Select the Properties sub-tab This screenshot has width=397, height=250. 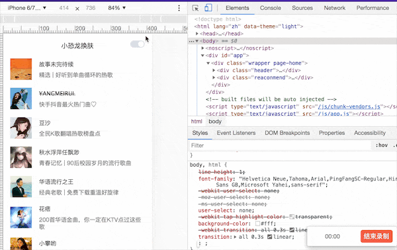point(331,133)
